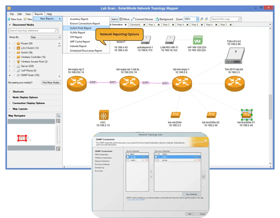The width and height of the screenshot is (280, 218).
Task: Toggle Stored Credentials header select-all checkbox
Action: pyautogui.click(x=128, y=154)
